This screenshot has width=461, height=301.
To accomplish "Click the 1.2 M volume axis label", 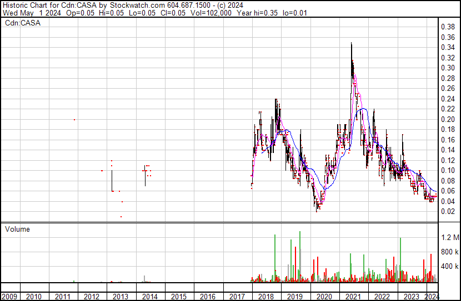I will (450, 237).
